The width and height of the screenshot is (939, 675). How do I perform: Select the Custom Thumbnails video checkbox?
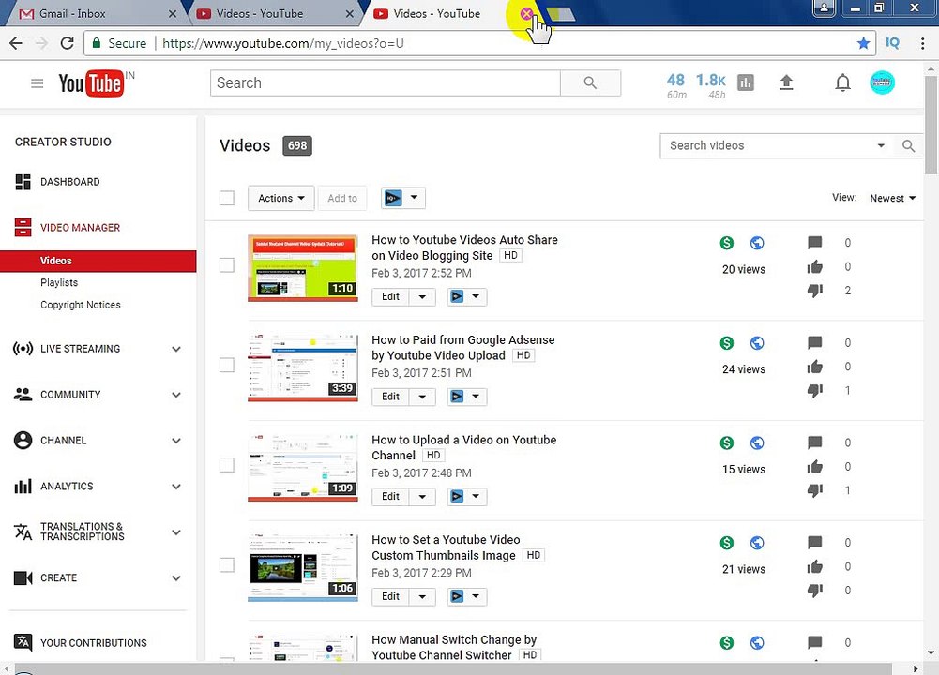(226, 564)
